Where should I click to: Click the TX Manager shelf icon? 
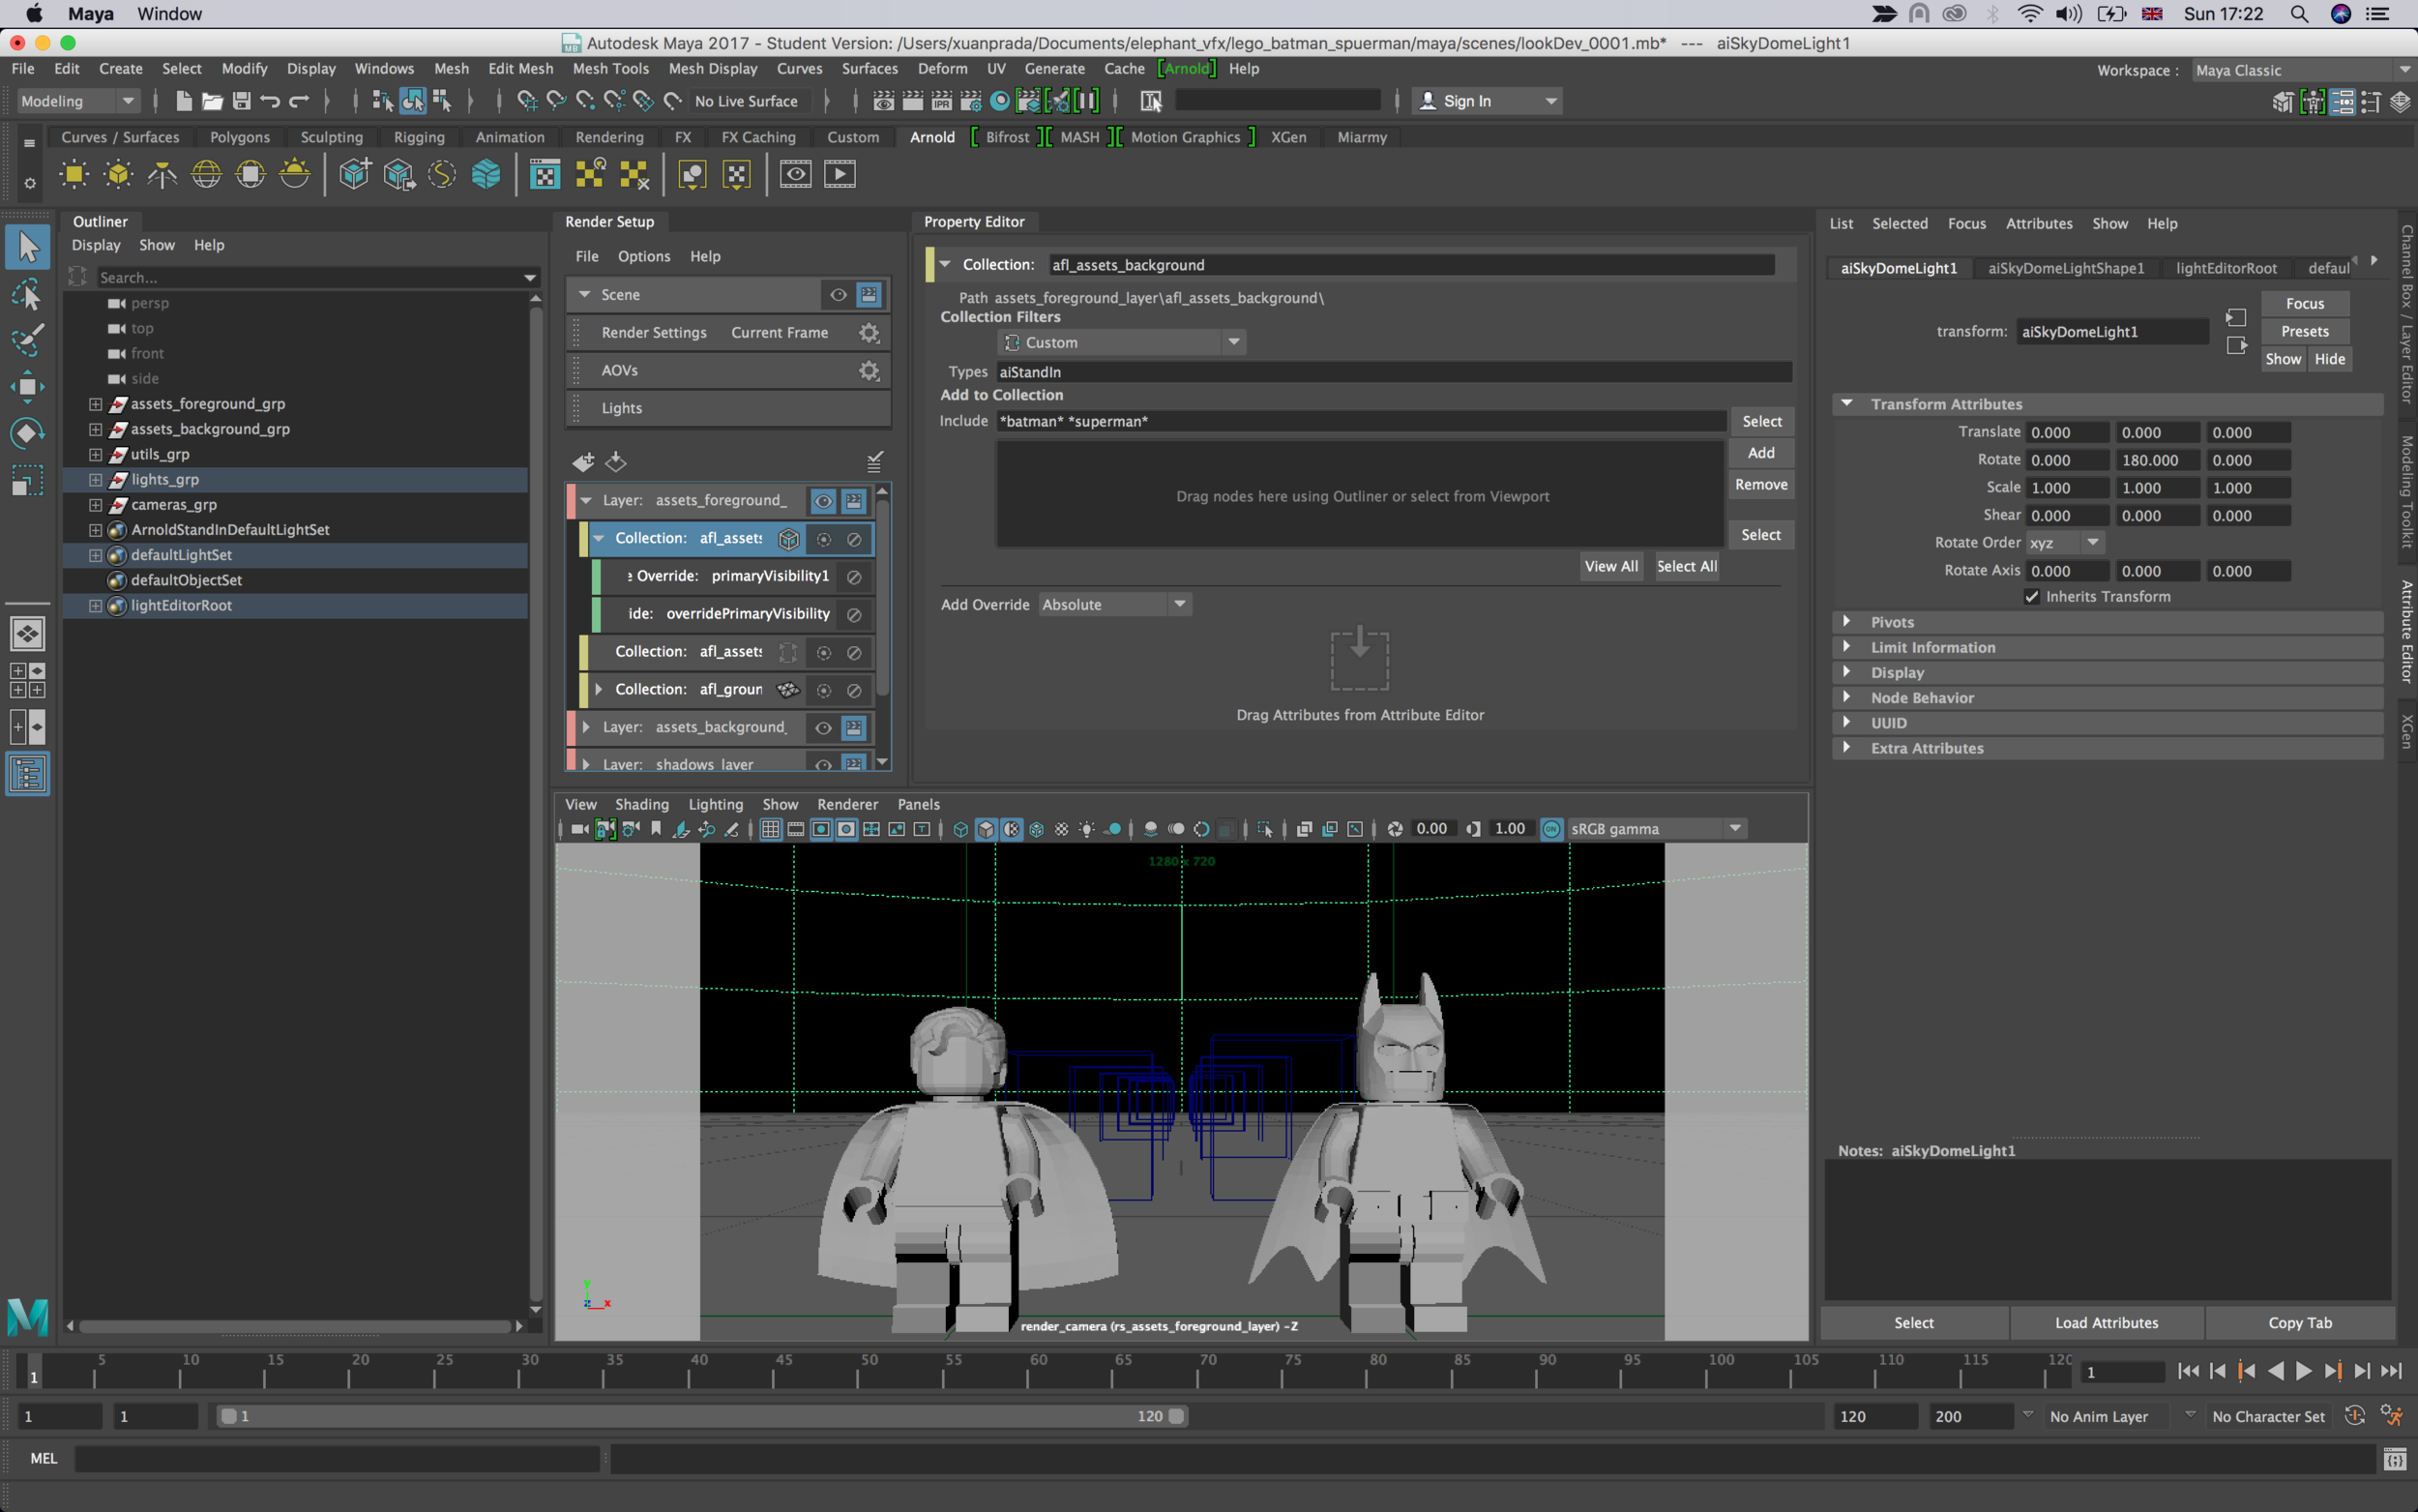click(x=545, y=175)
